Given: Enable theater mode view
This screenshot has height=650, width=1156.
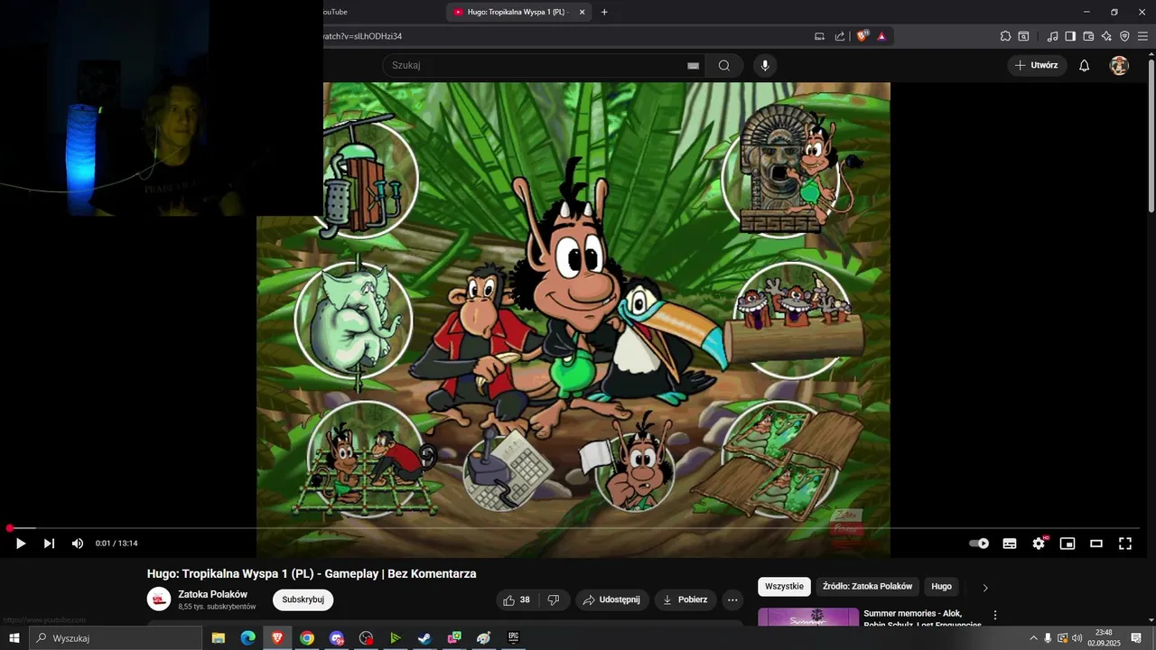Looking at the screenshot, I should pos(1096,543).
